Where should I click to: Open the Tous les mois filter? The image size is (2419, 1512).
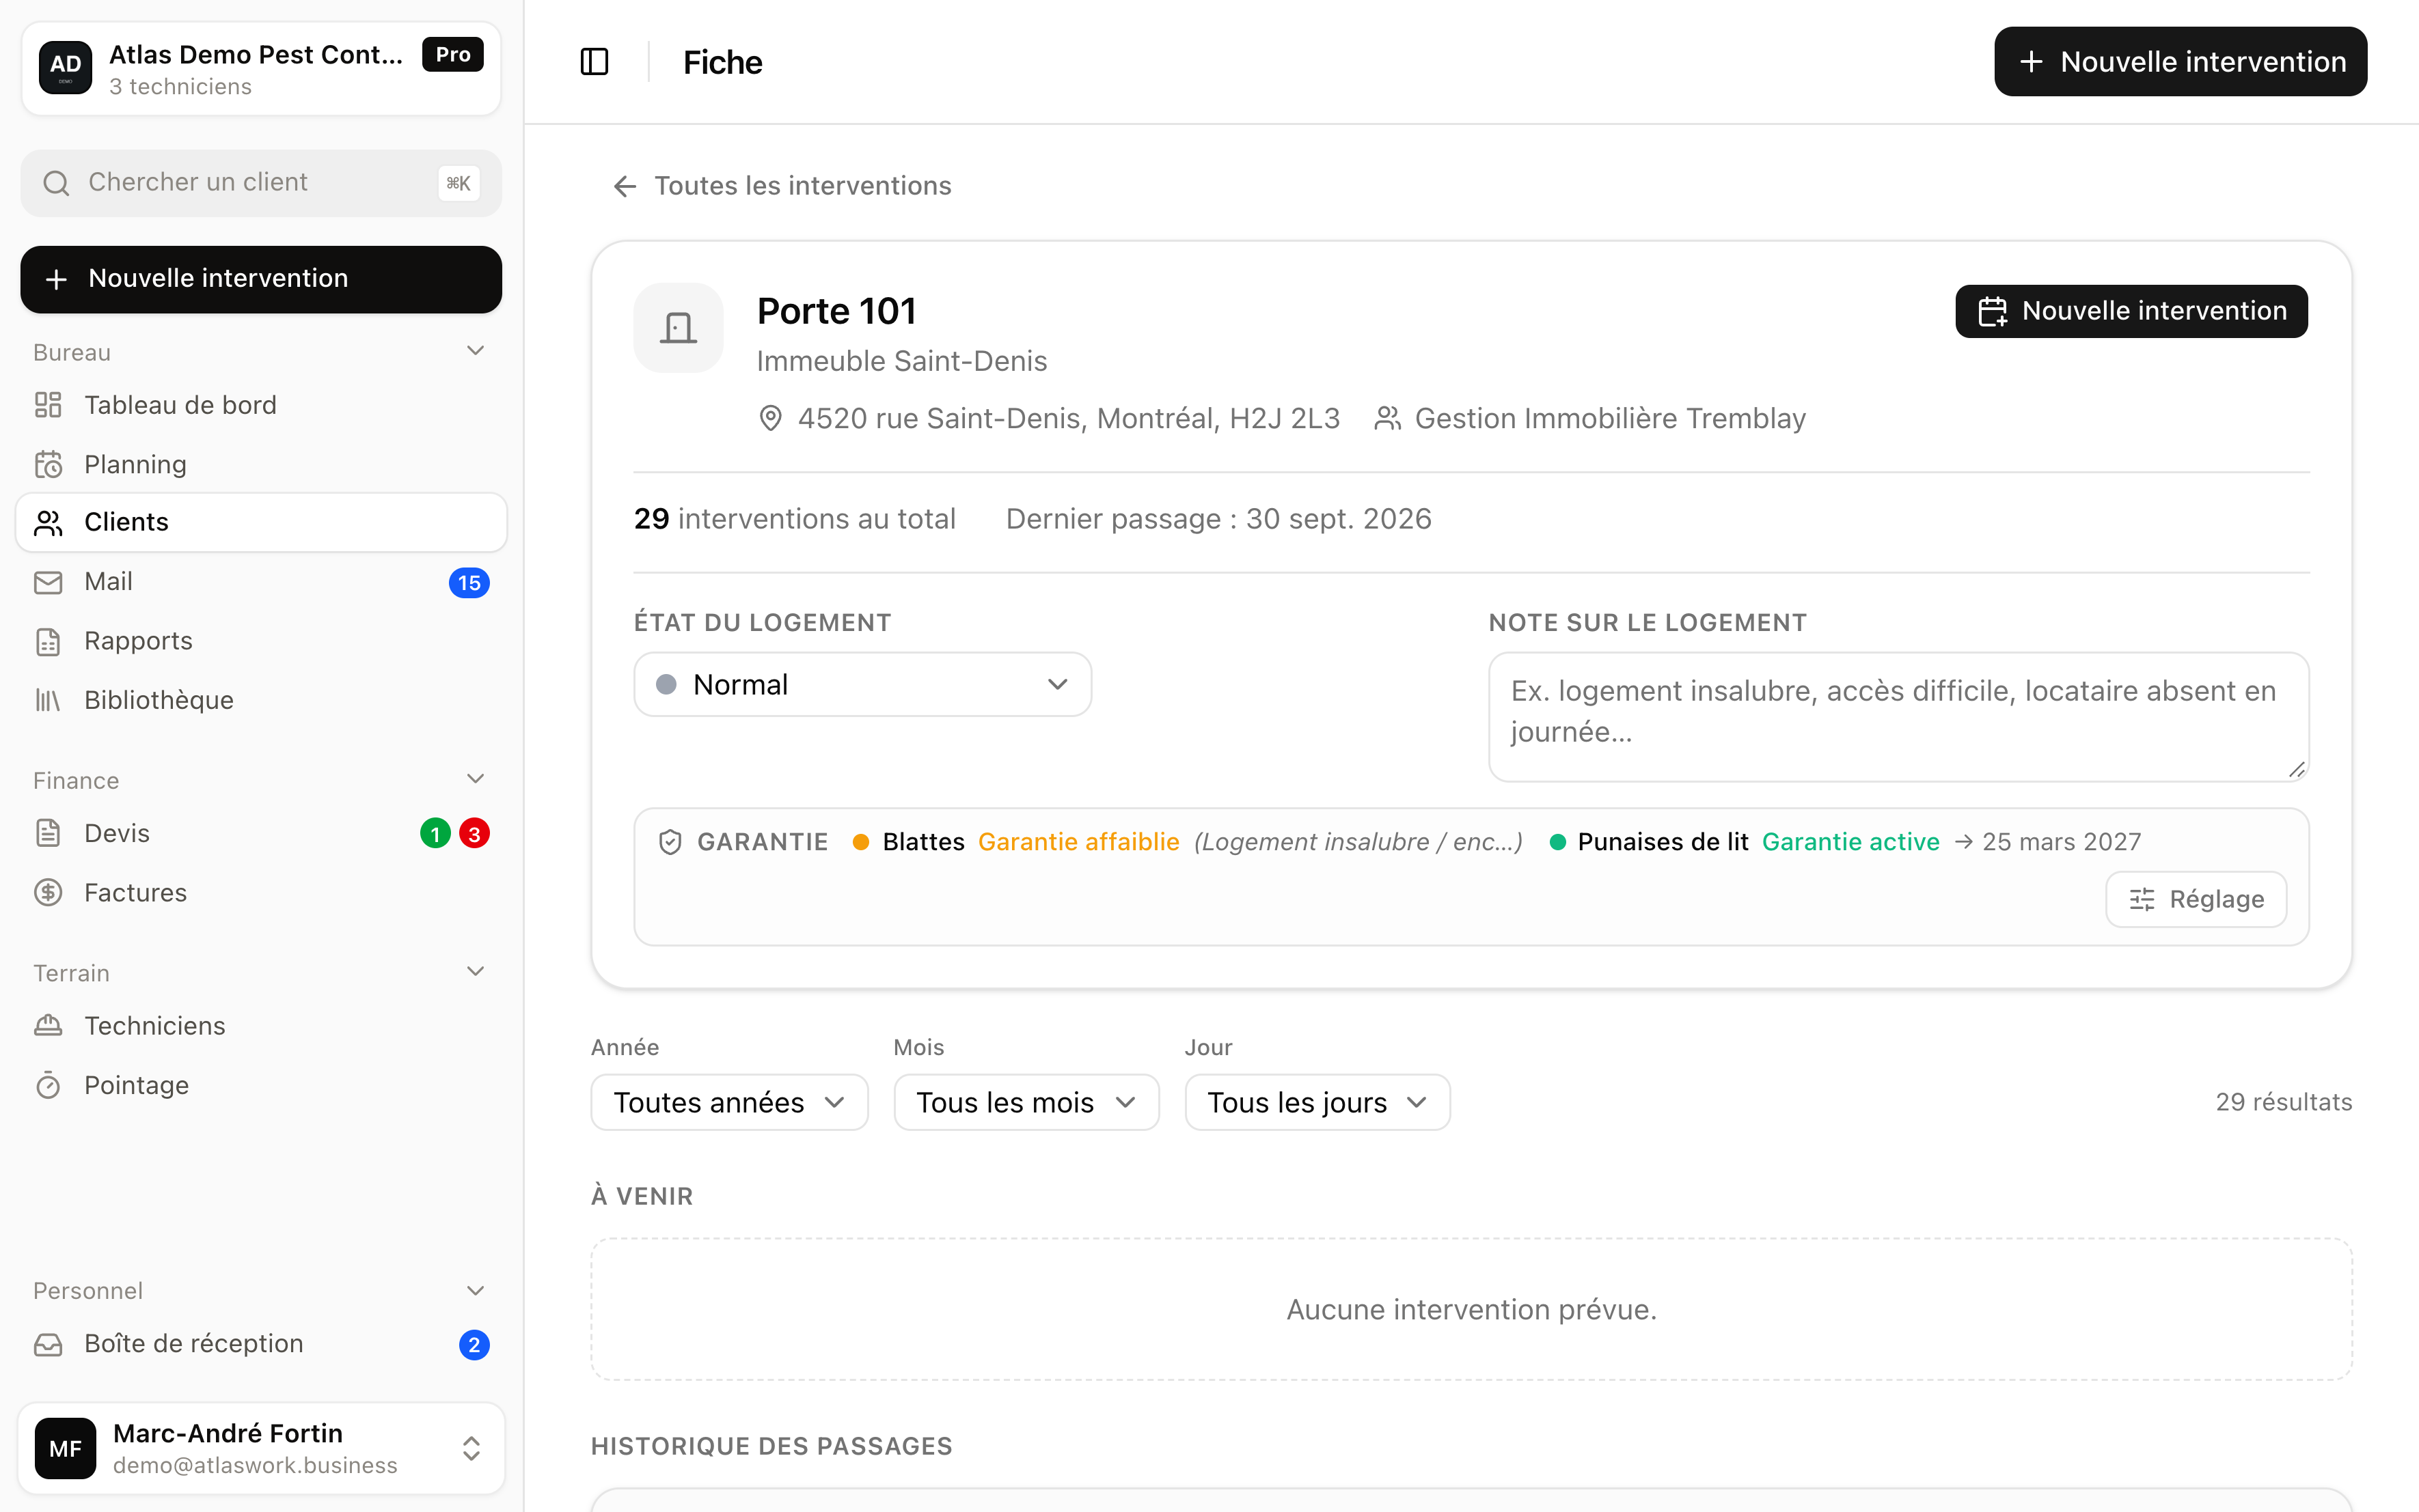tap(1026, 1102)
